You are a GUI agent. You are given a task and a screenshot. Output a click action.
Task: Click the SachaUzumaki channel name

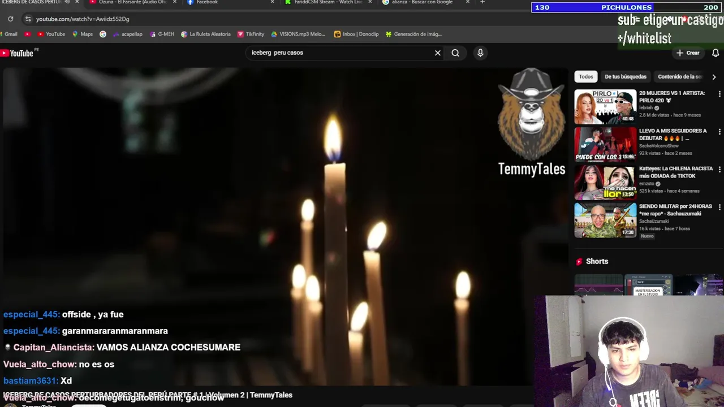tap(654, 222)
